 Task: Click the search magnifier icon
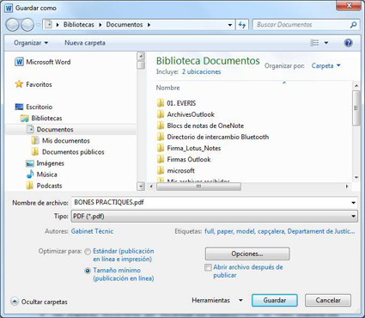tap(354, 25)
